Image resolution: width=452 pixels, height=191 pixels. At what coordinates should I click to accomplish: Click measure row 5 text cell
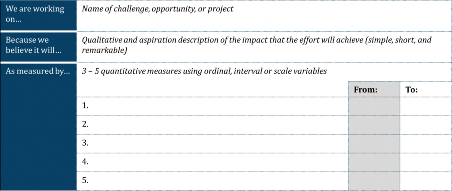pos(212,181)
